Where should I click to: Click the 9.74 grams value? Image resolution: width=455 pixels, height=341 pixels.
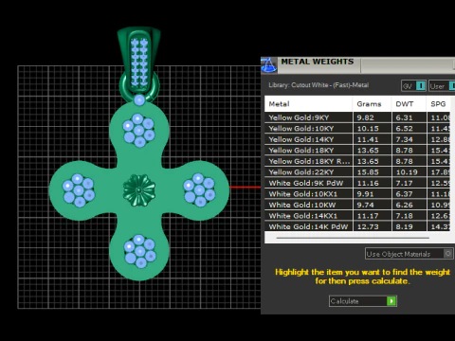click(x=366, y=205)
